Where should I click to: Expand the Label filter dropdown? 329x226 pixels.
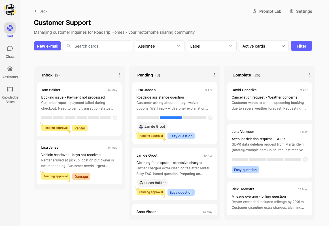(x=211, y=46)
